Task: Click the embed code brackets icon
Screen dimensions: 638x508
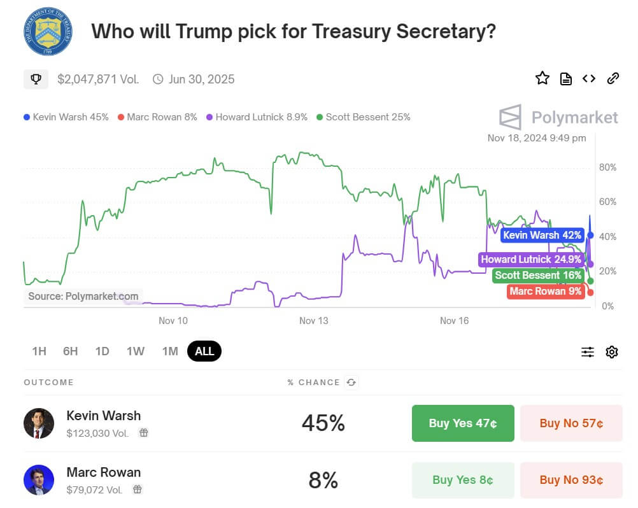Action: click(x=589, y=78)
